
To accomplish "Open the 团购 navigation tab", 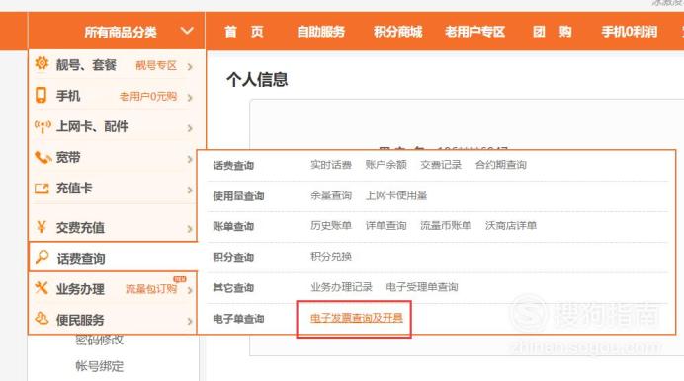I will [553, 32].
